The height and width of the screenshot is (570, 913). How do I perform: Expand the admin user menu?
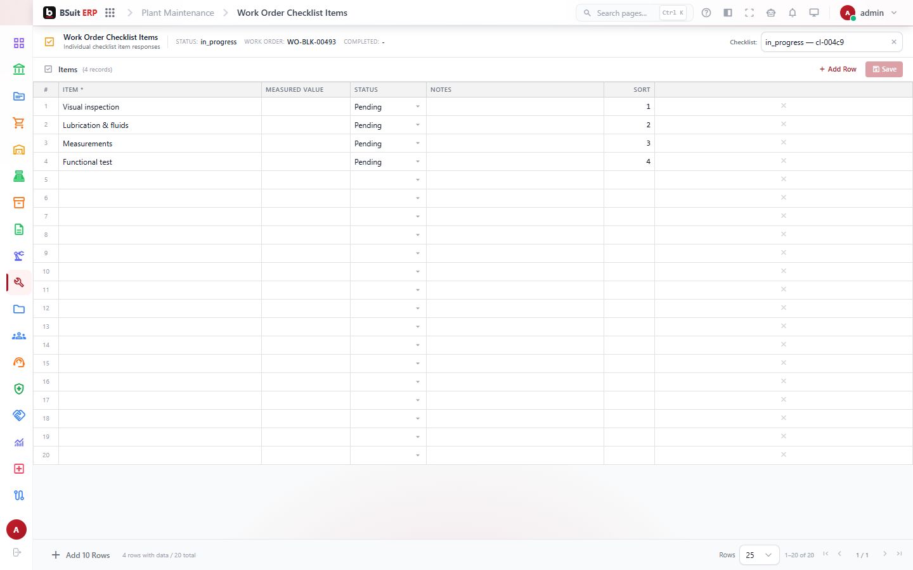tap(869, 13)
